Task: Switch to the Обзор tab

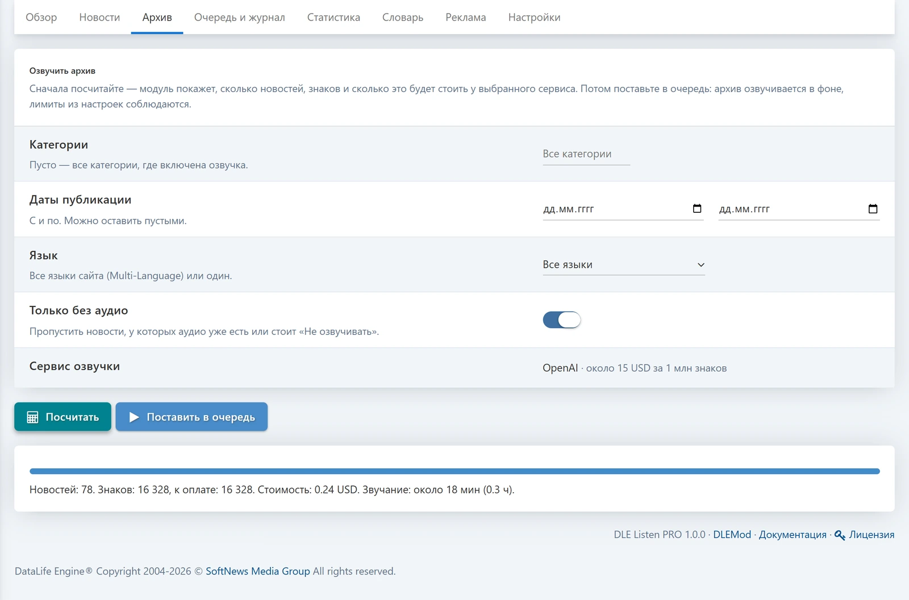Action: click(41, 17)
